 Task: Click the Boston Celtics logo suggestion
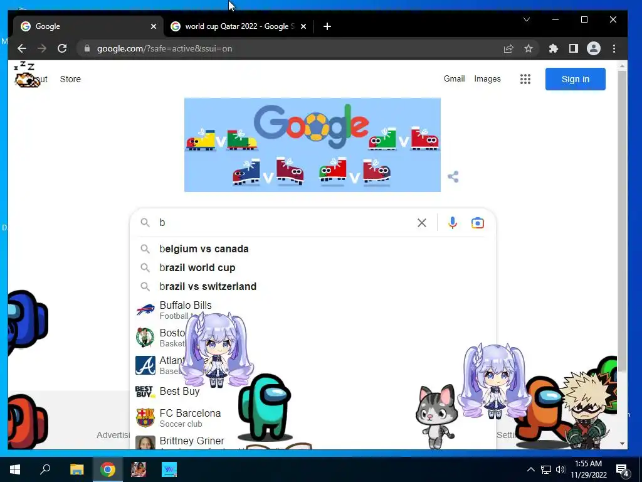point(145,337)
